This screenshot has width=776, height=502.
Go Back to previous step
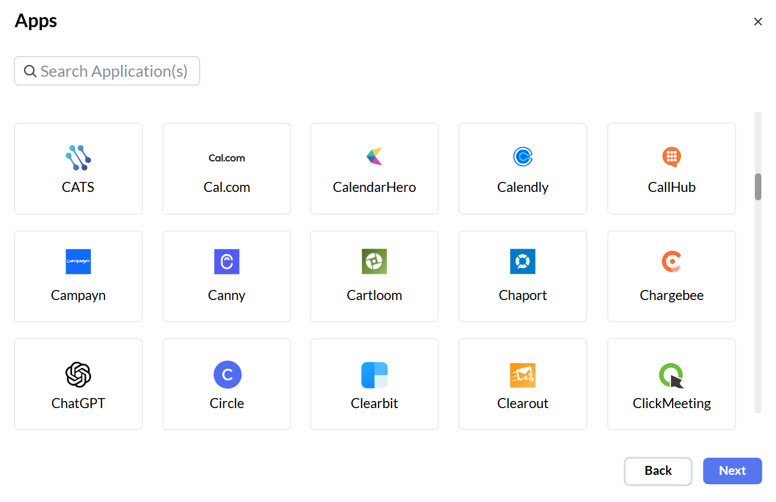(x=658, y=471)
